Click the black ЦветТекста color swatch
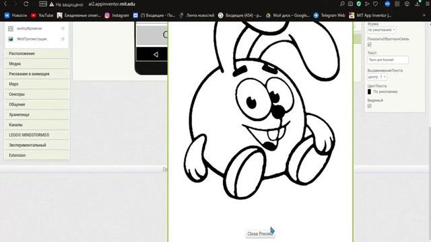 pos(369,91)
